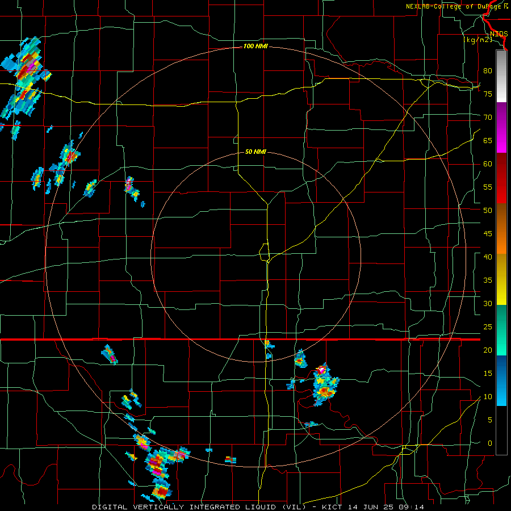Click the 60 value on the VIL scale
The width and height of the screenshot is (511, 511).
click(x=488, y=164)
